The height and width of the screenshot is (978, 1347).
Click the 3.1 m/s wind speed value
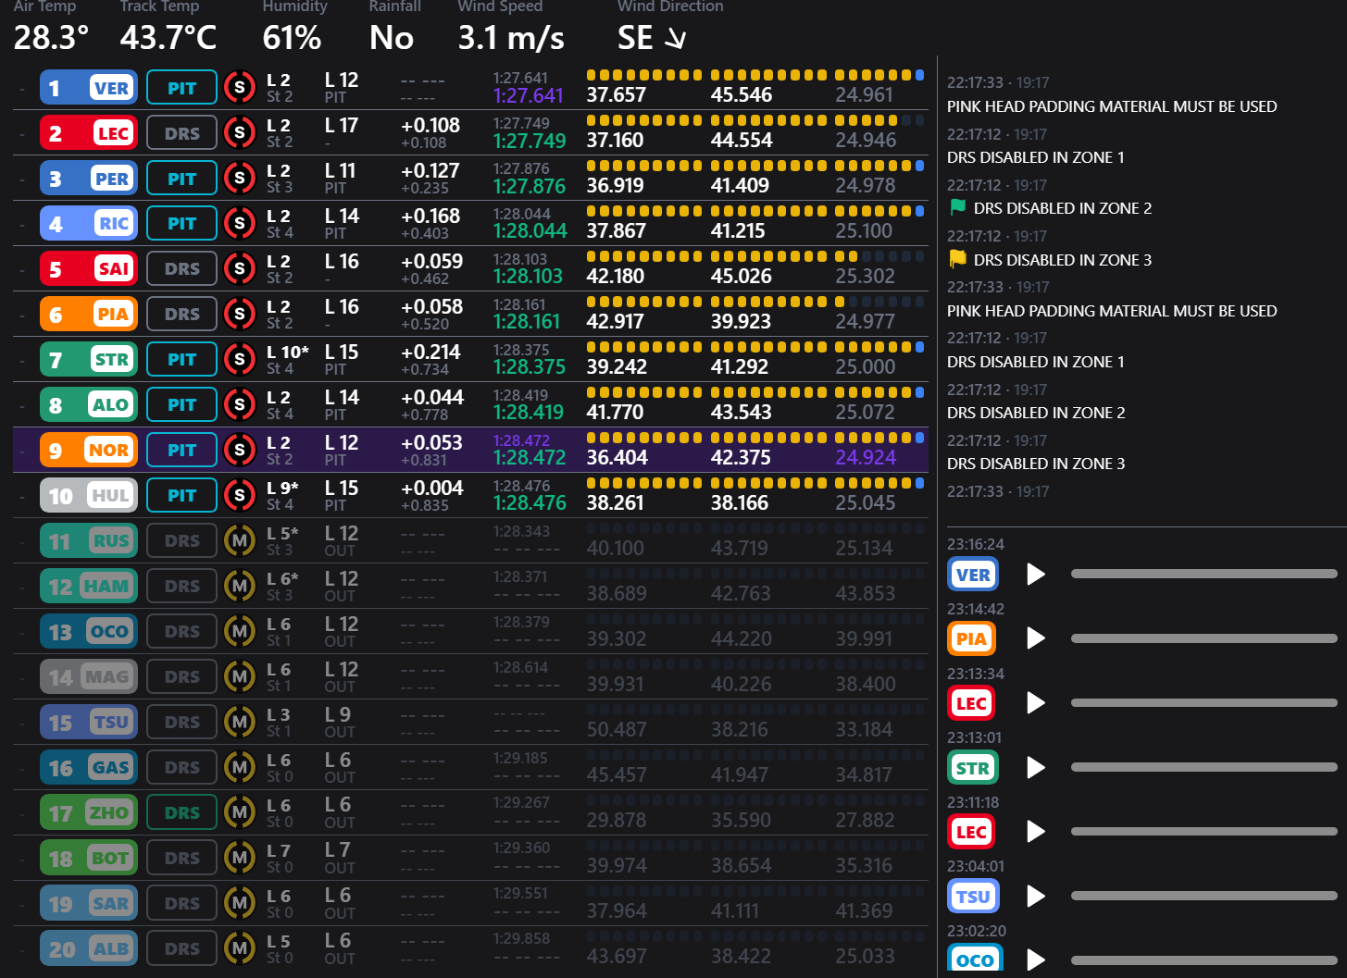click(511, 38)
